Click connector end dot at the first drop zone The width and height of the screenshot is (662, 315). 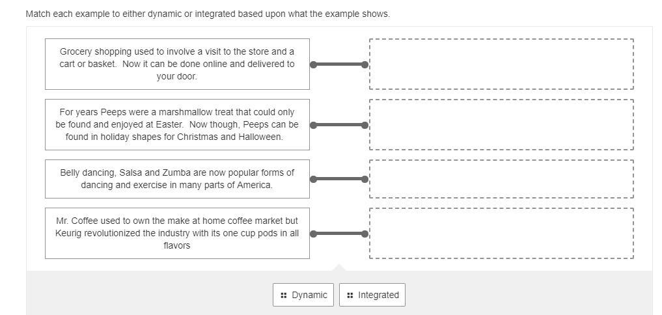[x=365, y=64]
